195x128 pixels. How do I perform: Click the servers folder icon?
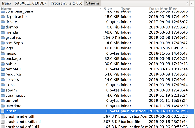coord(3,79)
